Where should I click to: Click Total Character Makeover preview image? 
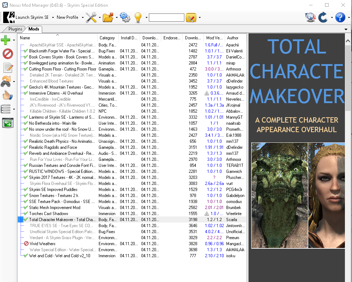(298, 195)
